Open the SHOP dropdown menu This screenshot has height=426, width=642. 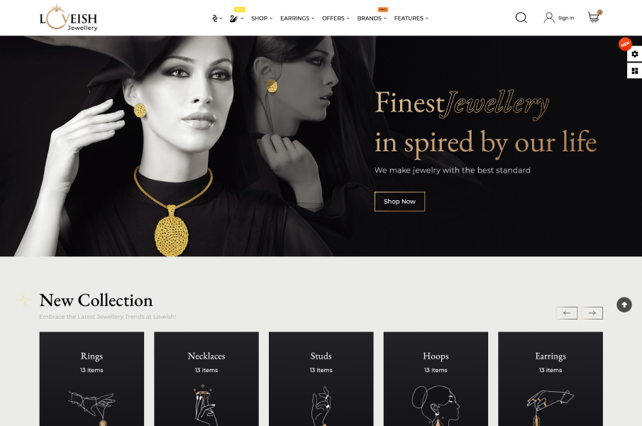coord(262,18)
